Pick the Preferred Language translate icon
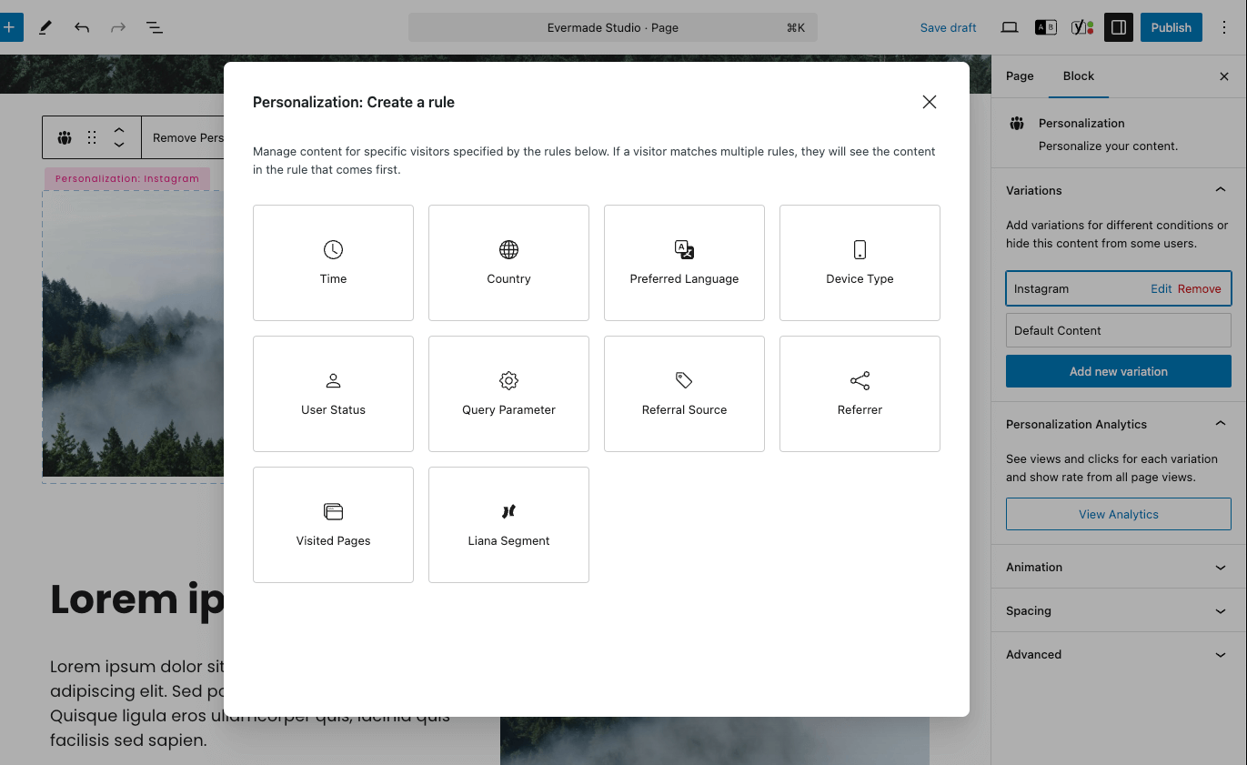This screenshot has width=1247, height=765. click(x=684, y=249)
